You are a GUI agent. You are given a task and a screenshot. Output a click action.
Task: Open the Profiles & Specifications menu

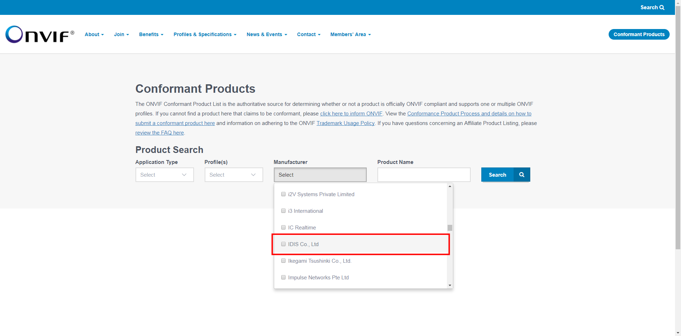click(205, 34)
